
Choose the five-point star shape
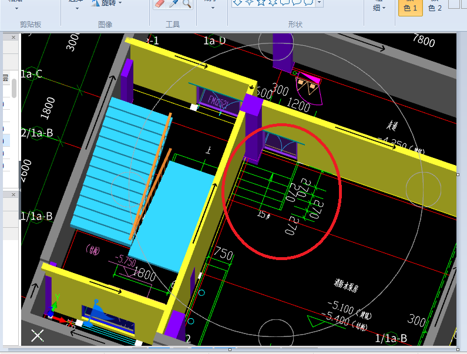coord(261,2)
